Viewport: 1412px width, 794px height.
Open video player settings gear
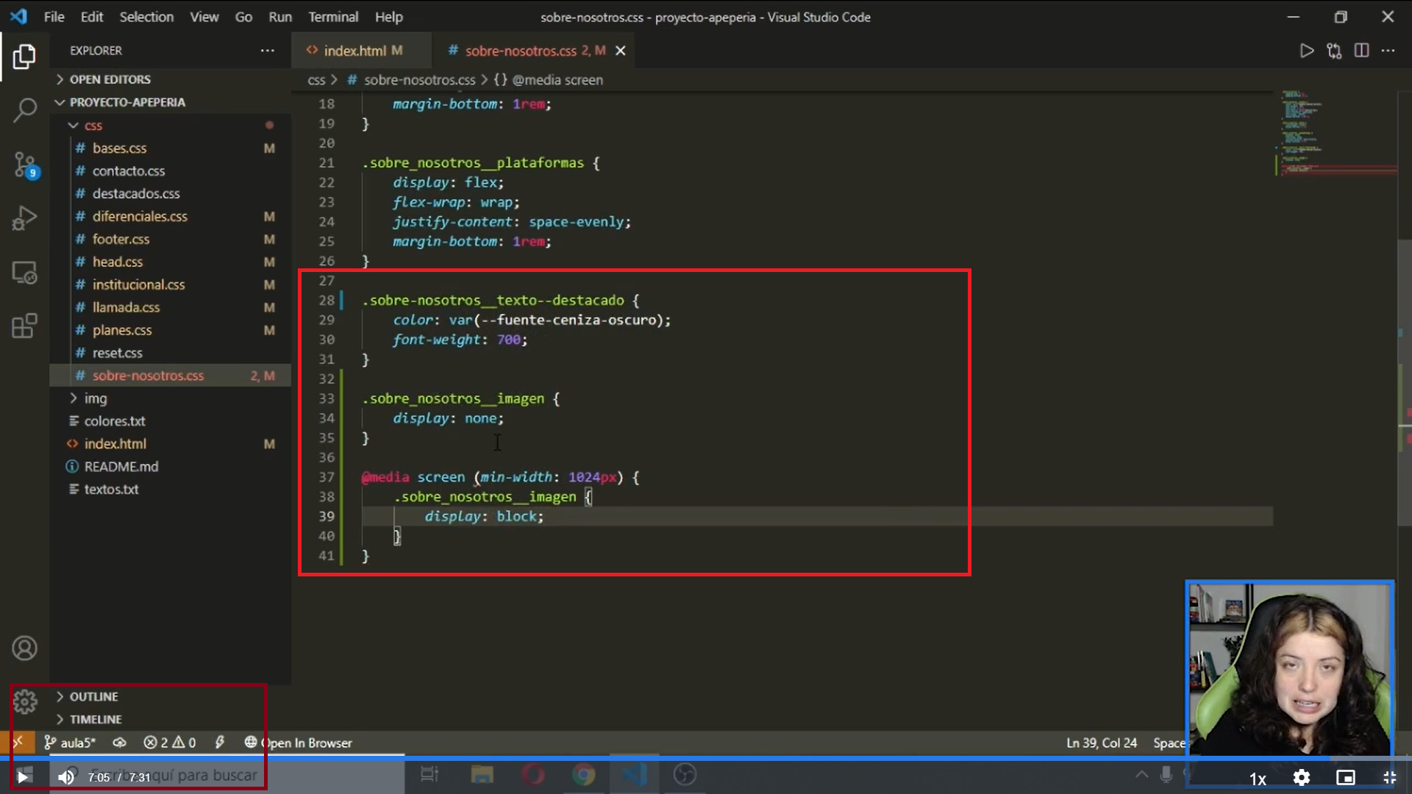click(1302, 778)
